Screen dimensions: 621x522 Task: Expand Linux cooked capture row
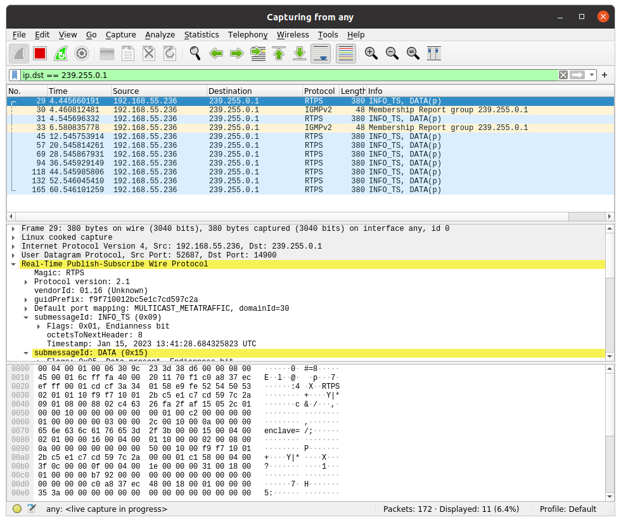[13, 238]
